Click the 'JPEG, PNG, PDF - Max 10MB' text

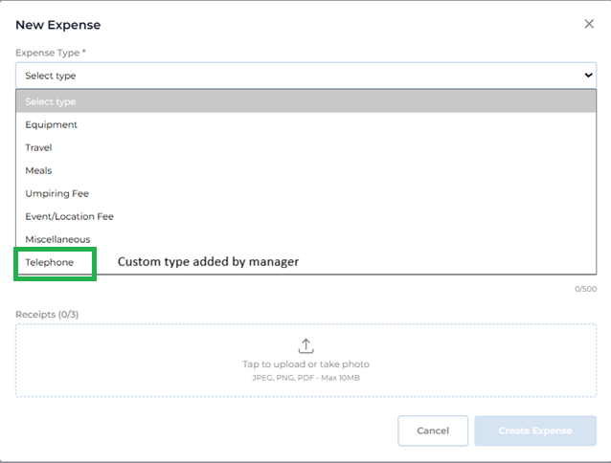(x=305, y=378)
